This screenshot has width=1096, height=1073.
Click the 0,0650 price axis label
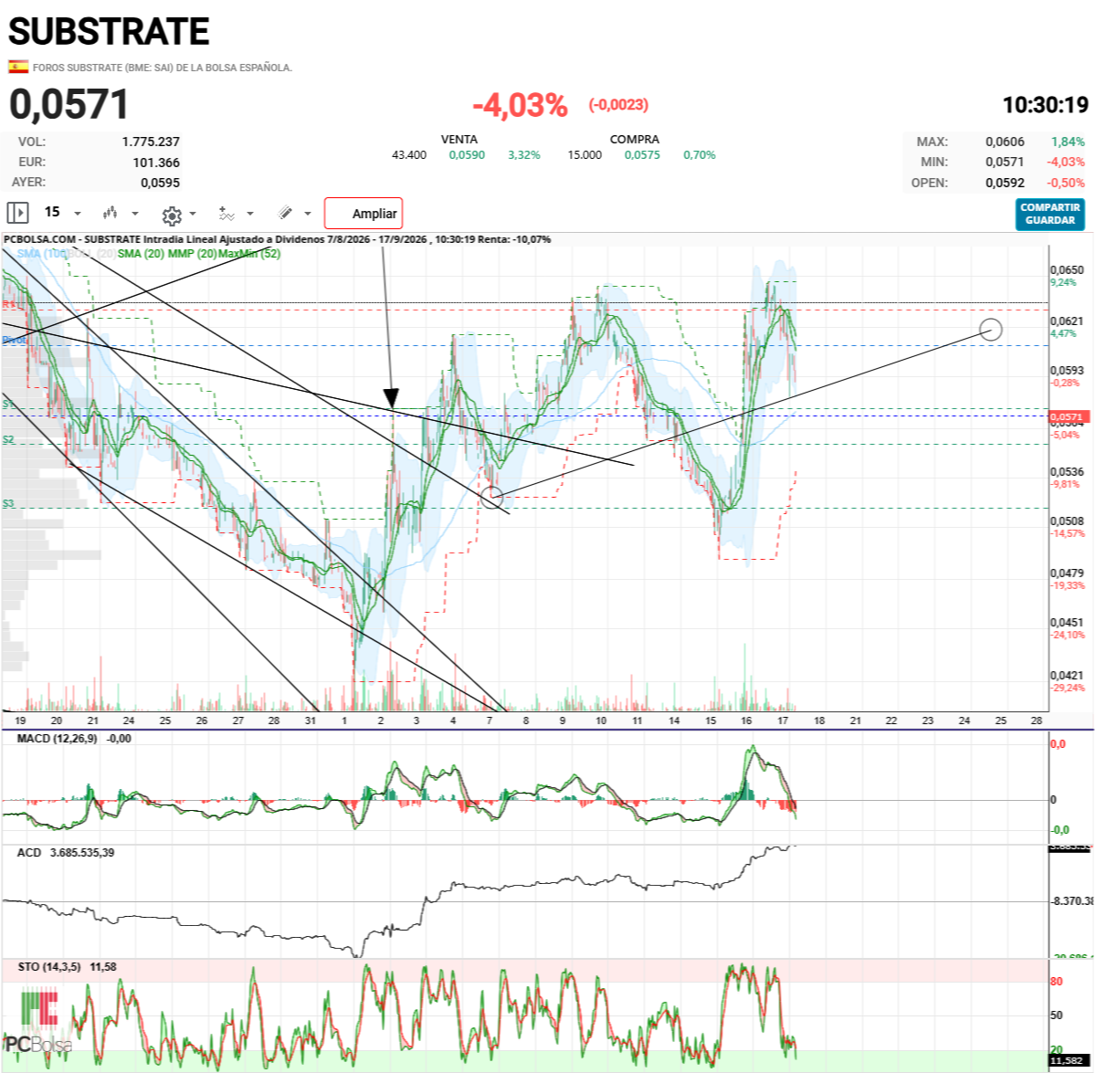(1067, 270)
